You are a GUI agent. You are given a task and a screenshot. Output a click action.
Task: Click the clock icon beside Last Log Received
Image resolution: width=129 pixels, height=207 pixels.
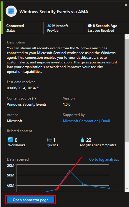[x=90, y=26]
